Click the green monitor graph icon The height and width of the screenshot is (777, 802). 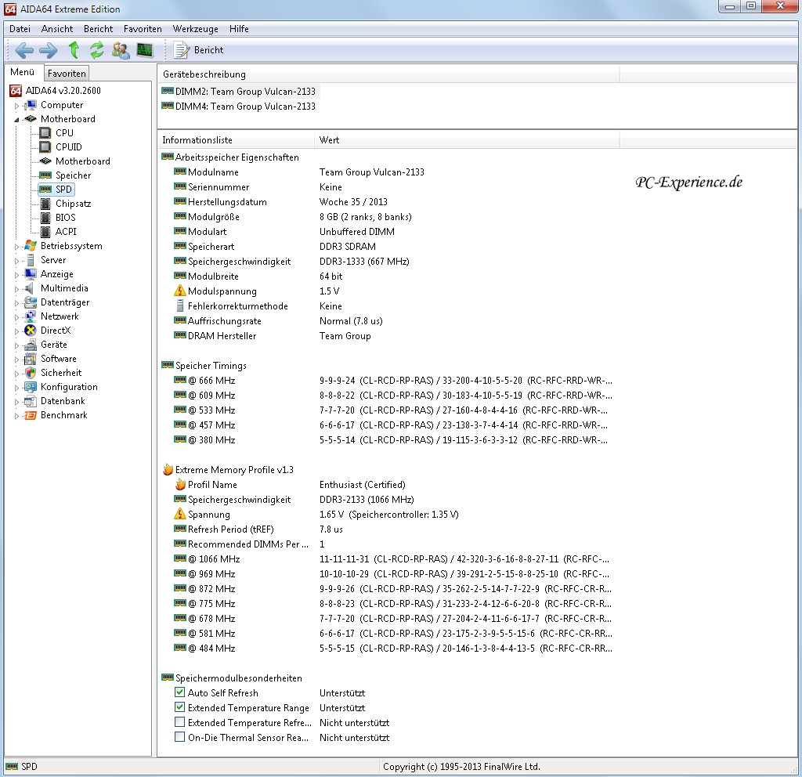[x=144, y=51]
